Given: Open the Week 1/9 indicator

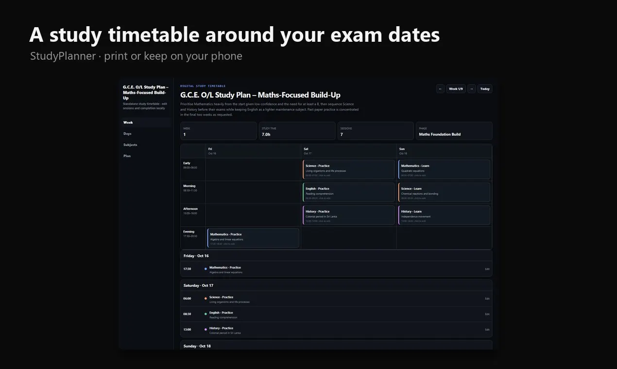Looking at the screenshot, I should coord(456,89).
